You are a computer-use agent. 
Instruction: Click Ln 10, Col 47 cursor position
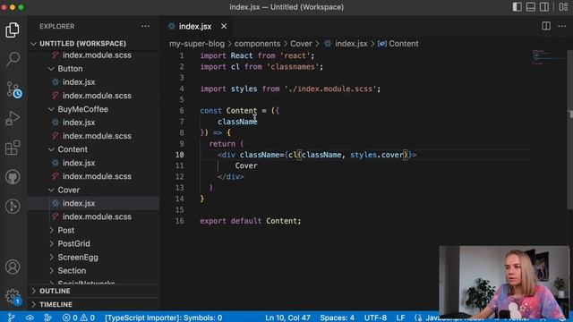pyautogui.click(x=287, y=318)
